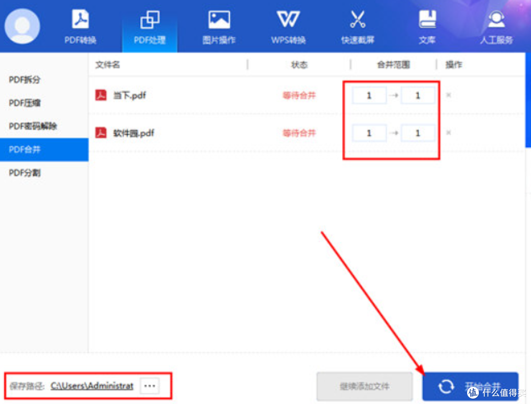Open the C:\Users\Administrat save path link
Image resolution: width=531 pixels, height=404 pixels.
pos(92,386)
